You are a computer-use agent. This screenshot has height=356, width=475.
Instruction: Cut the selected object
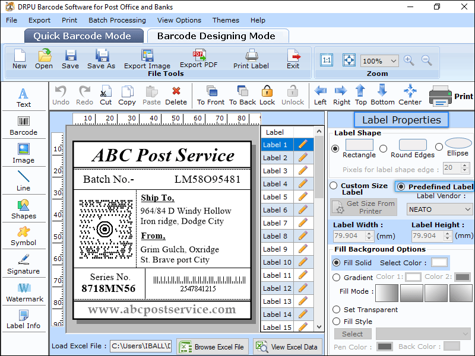click(x=106, y=96)
